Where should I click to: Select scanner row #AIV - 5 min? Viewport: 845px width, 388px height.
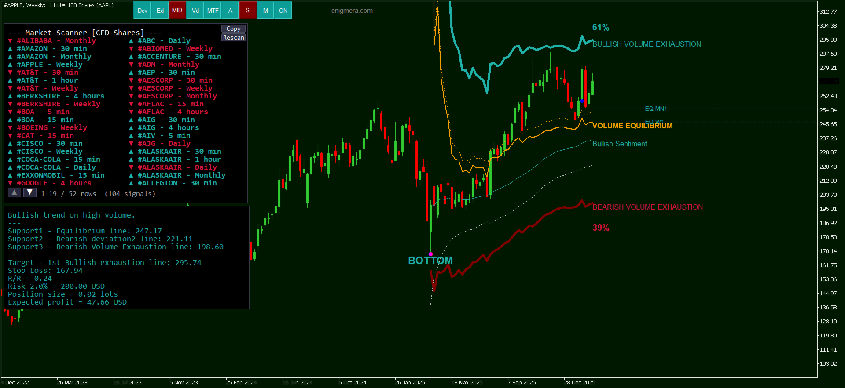[x=160, y=136]
